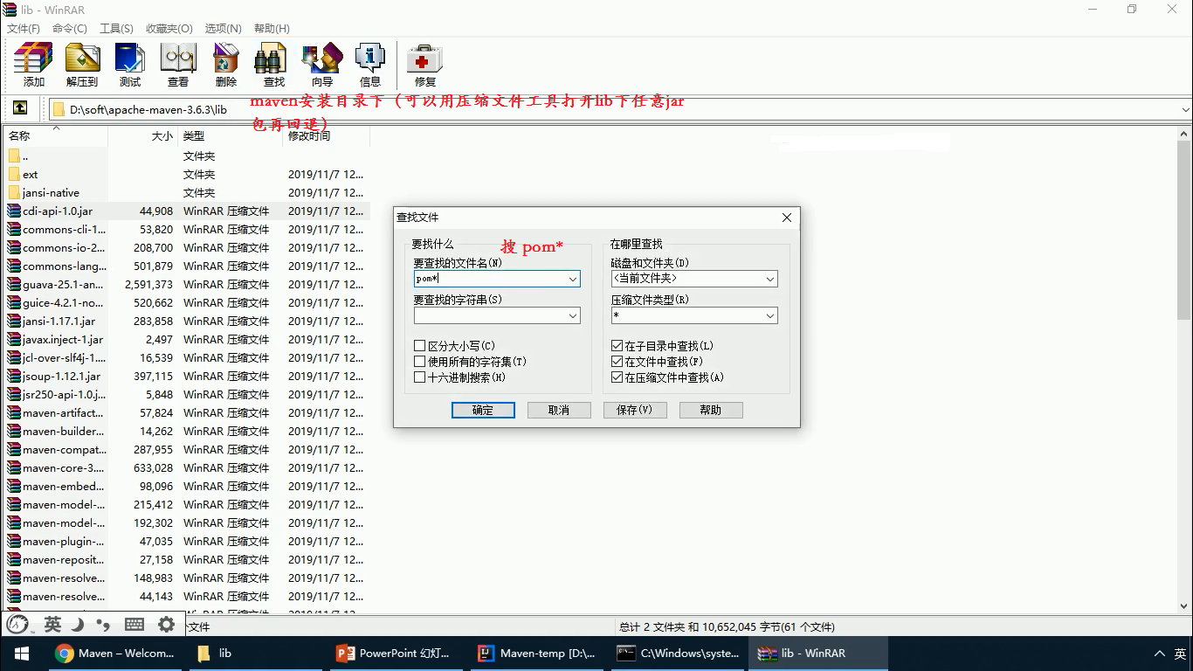Screen dimensions: 1193x671
Task: Go up one folder level arrow icon
Action: [20, 108]
